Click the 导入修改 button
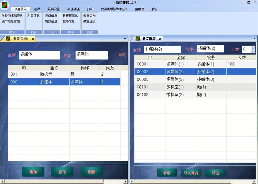 (x=191, y=173)
